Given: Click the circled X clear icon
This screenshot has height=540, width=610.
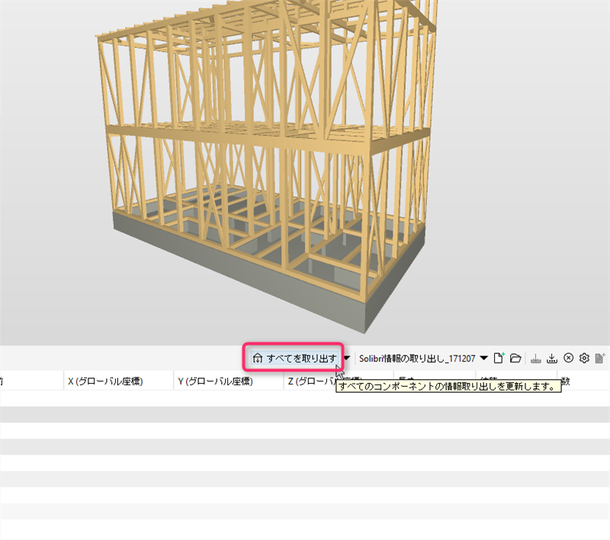Looking at the screenshot, I should 568,358.
